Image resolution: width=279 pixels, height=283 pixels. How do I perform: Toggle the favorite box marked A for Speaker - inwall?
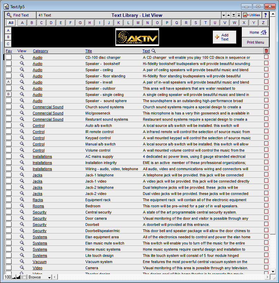pos(9,82)
